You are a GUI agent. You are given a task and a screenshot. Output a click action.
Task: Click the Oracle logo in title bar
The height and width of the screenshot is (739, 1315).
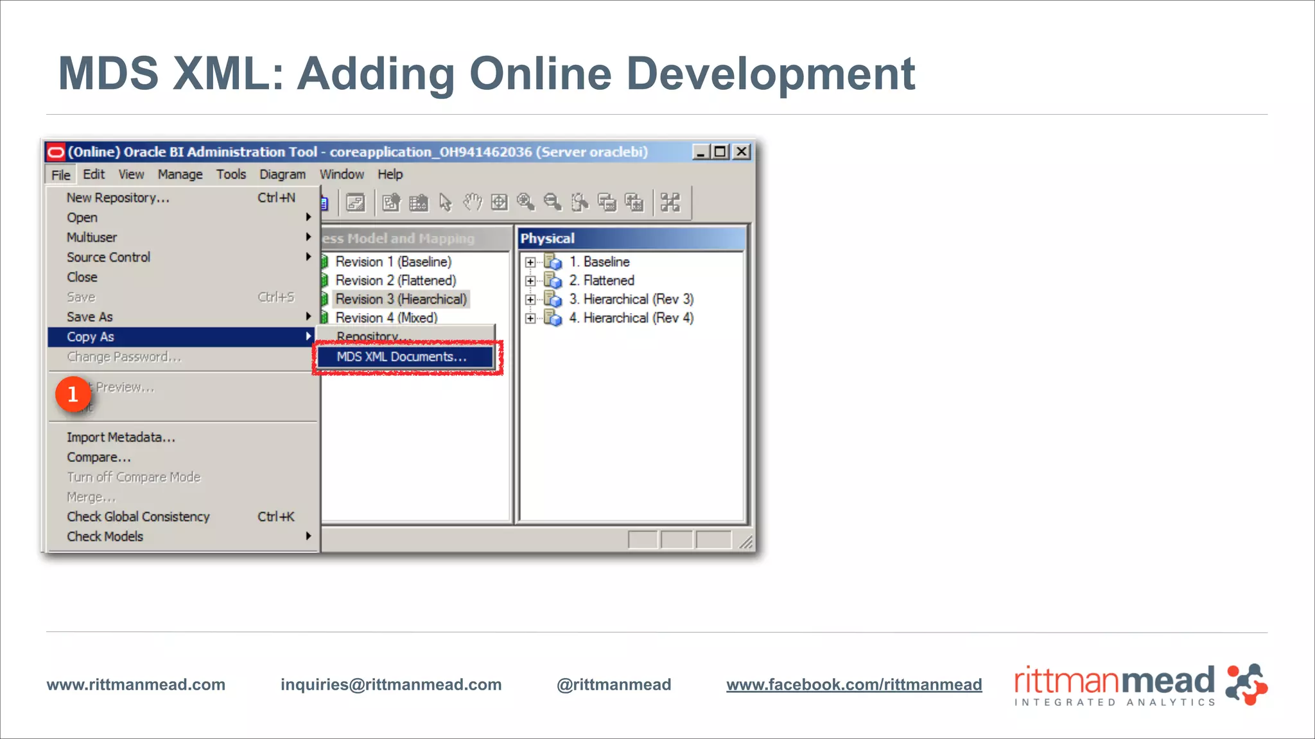57,152
